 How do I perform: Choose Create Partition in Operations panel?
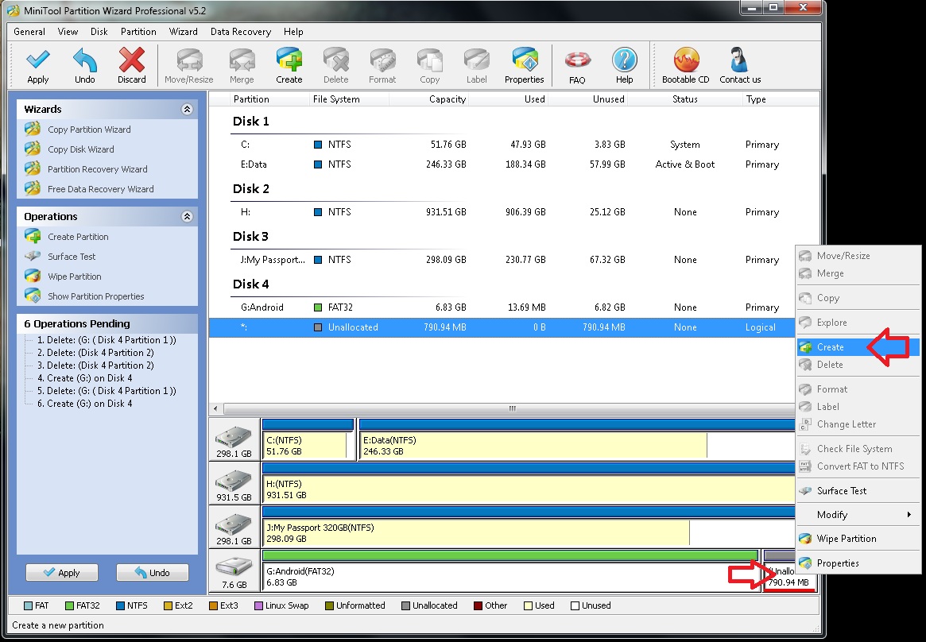(78, 237)
